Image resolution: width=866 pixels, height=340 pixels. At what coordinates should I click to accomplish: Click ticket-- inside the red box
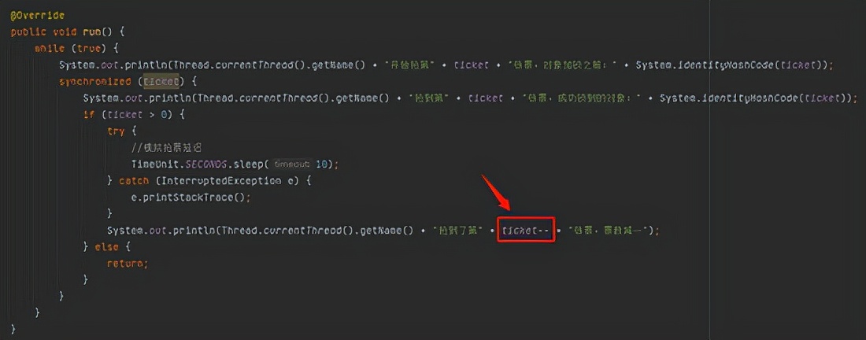click(526, 231)
